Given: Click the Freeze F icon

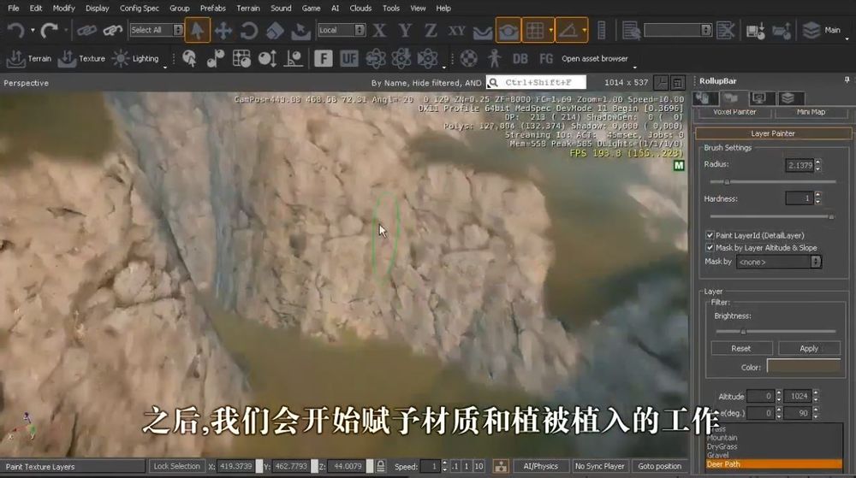Looking at the screenshot, I should [324, 58].
